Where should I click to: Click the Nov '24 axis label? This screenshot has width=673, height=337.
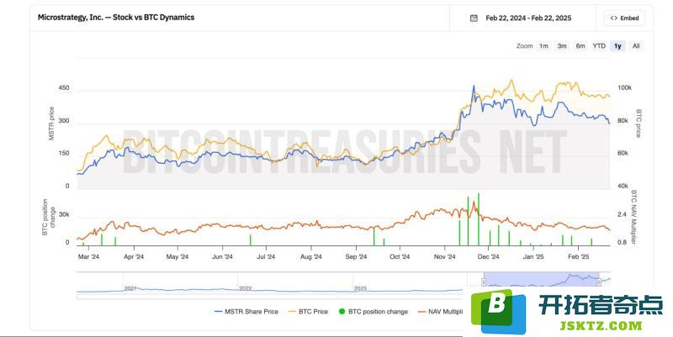444,257
